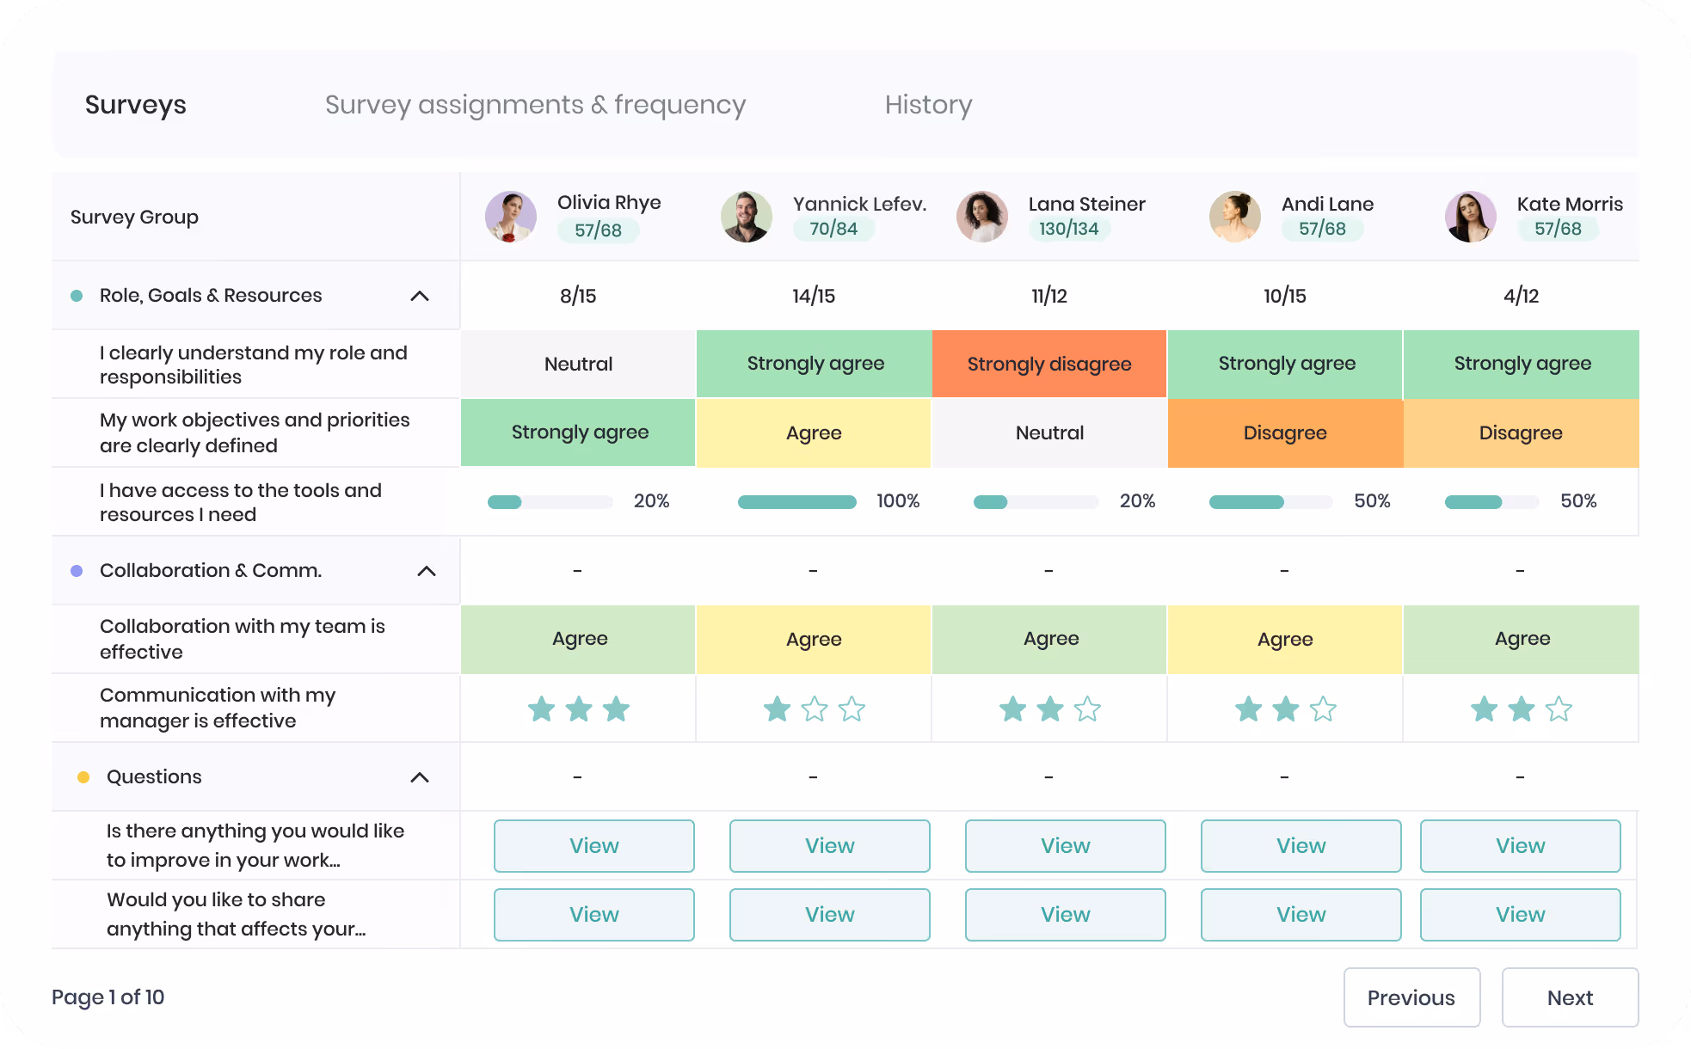This screenshot has height=1049, width=1691.
Task: Open Olivia Rhye's avatar photo
Action: 511,217
